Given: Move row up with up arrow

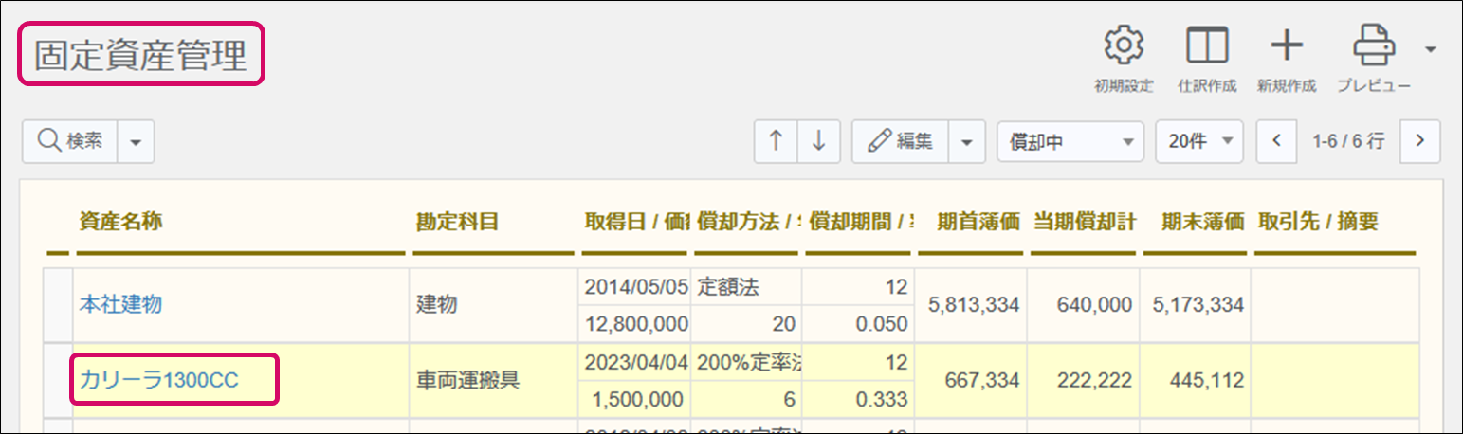Looking at the screenshot, I should pyautogui.click(x=776, y=141).
